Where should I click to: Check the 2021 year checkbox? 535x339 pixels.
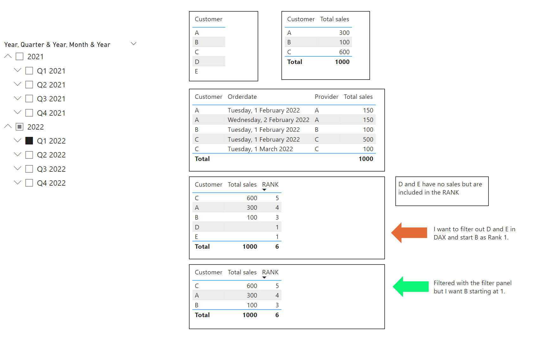[20, 56]
